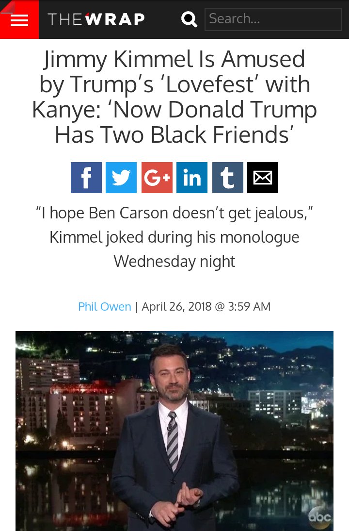Share article on Google Plus
This screenshot has width=349, height=531.
(157, 178)
